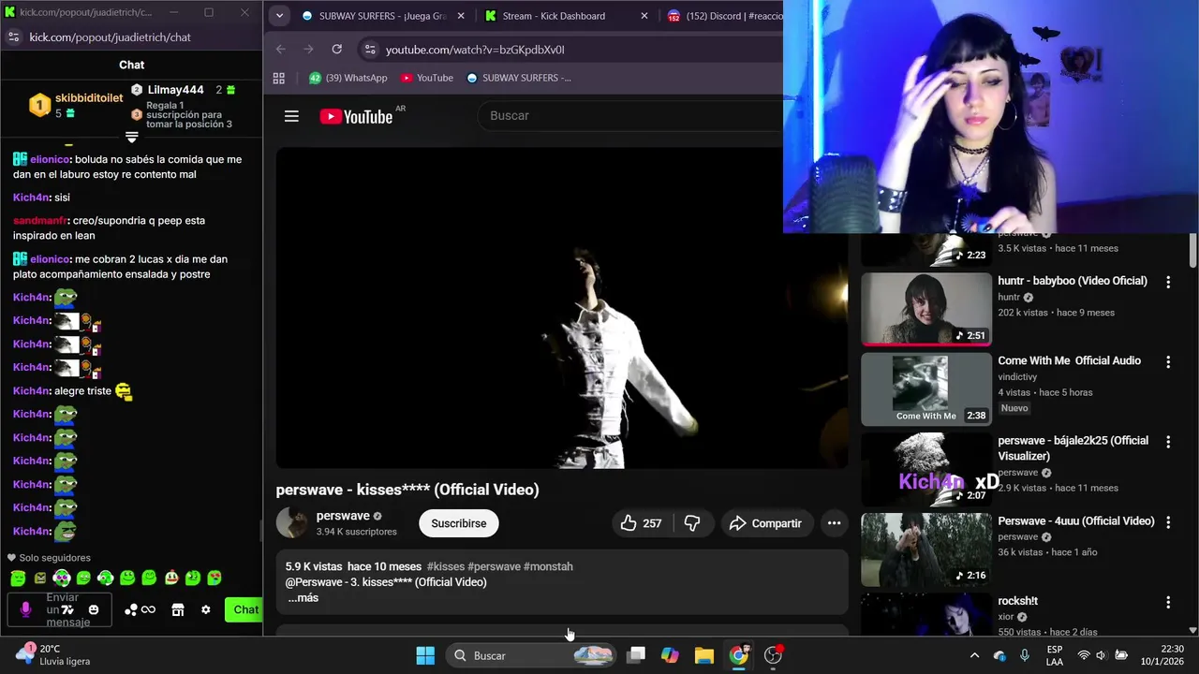Open the perswave channel avatar
The height and width of the screenshot is (674, 1199).
coord(291,523)
